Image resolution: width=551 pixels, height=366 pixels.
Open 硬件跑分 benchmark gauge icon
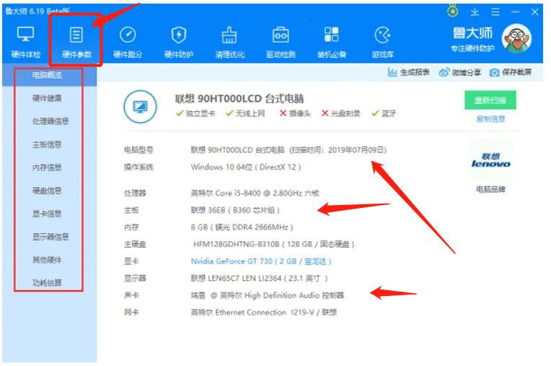128,35
